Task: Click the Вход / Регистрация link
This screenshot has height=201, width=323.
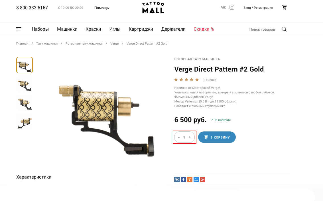Action: 258,8
